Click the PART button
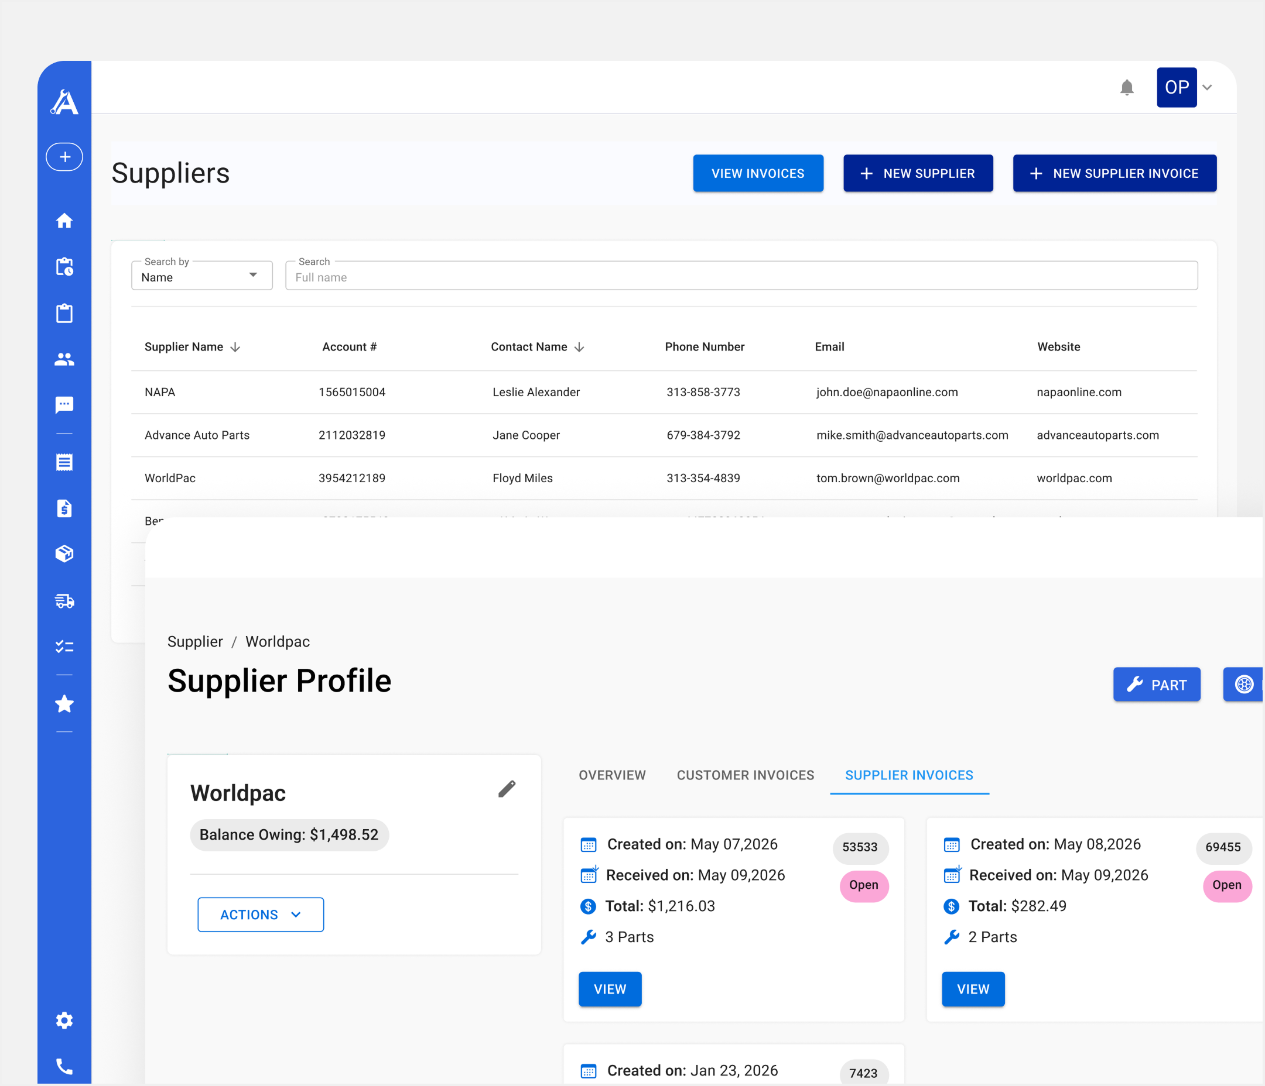Screen dimensions: 1265x1086 (1156, 684)
